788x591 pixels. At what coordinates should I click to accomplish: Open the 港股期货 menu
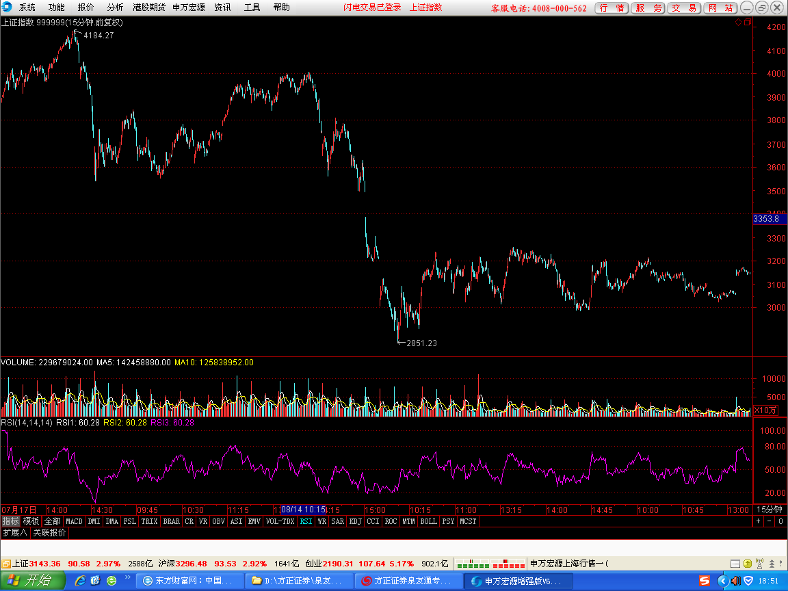coord(148,8)
